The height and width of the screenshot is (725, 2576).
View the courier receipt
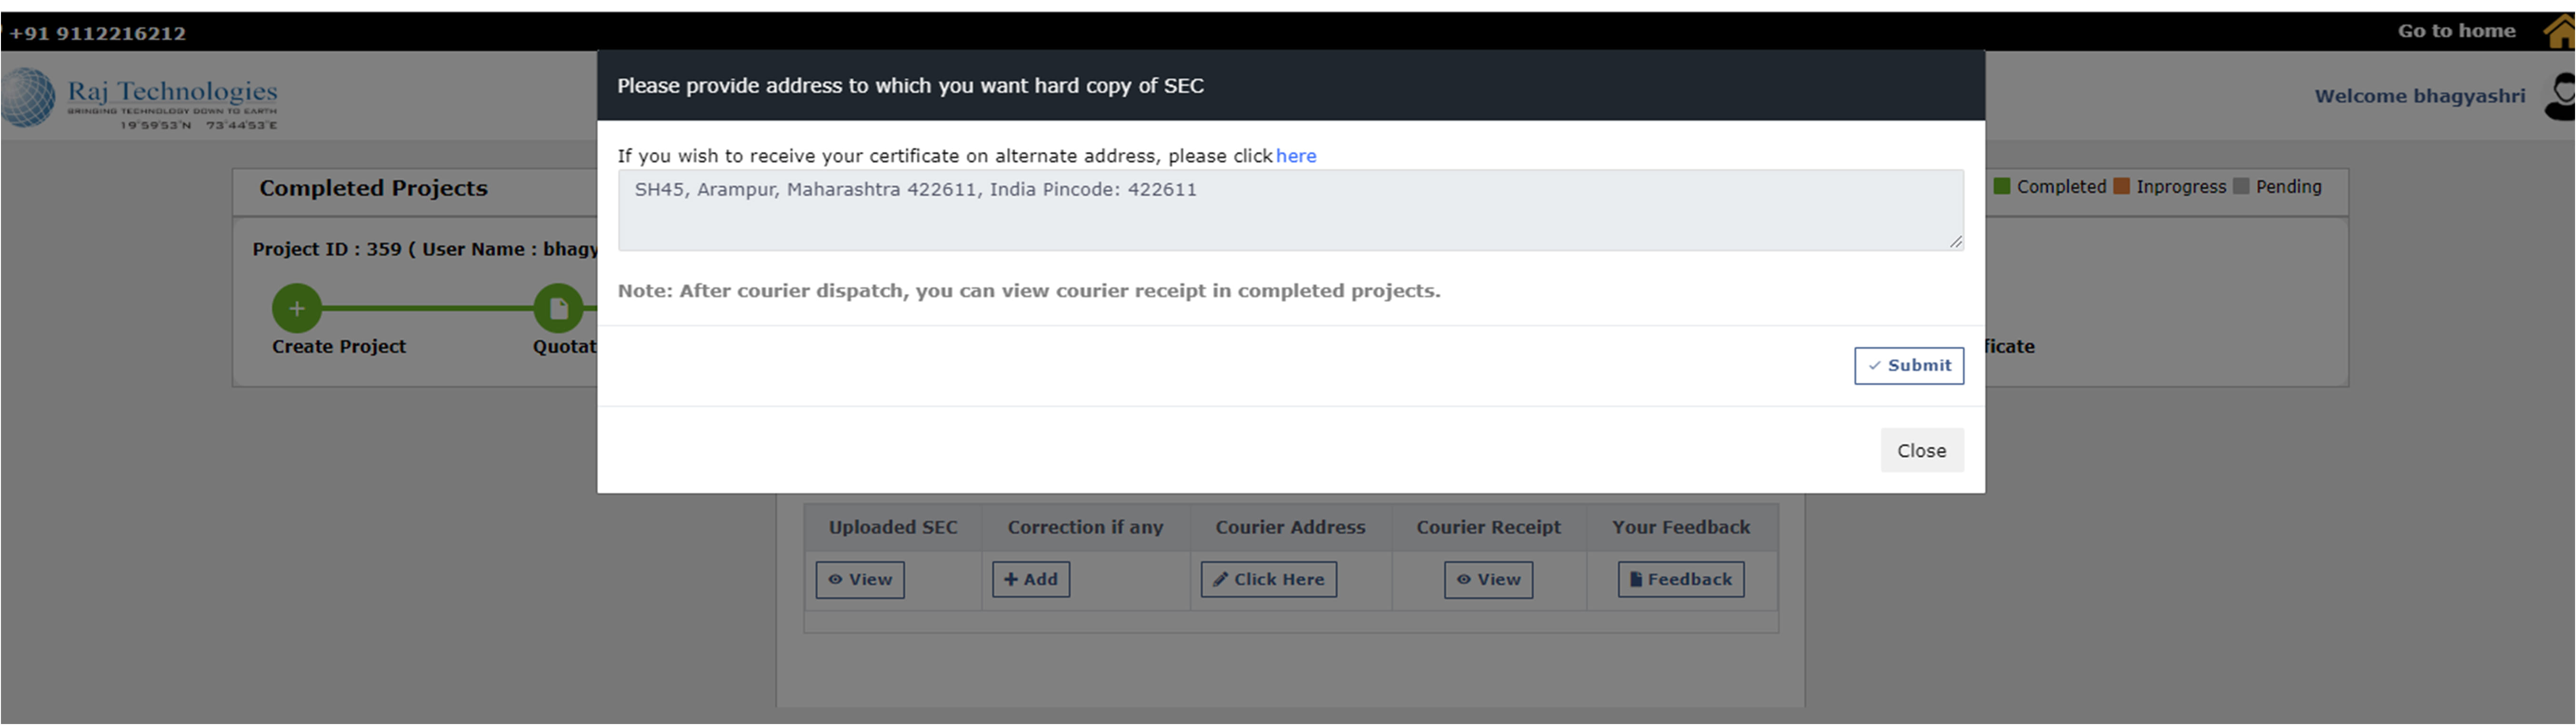tap(1488, 579)
